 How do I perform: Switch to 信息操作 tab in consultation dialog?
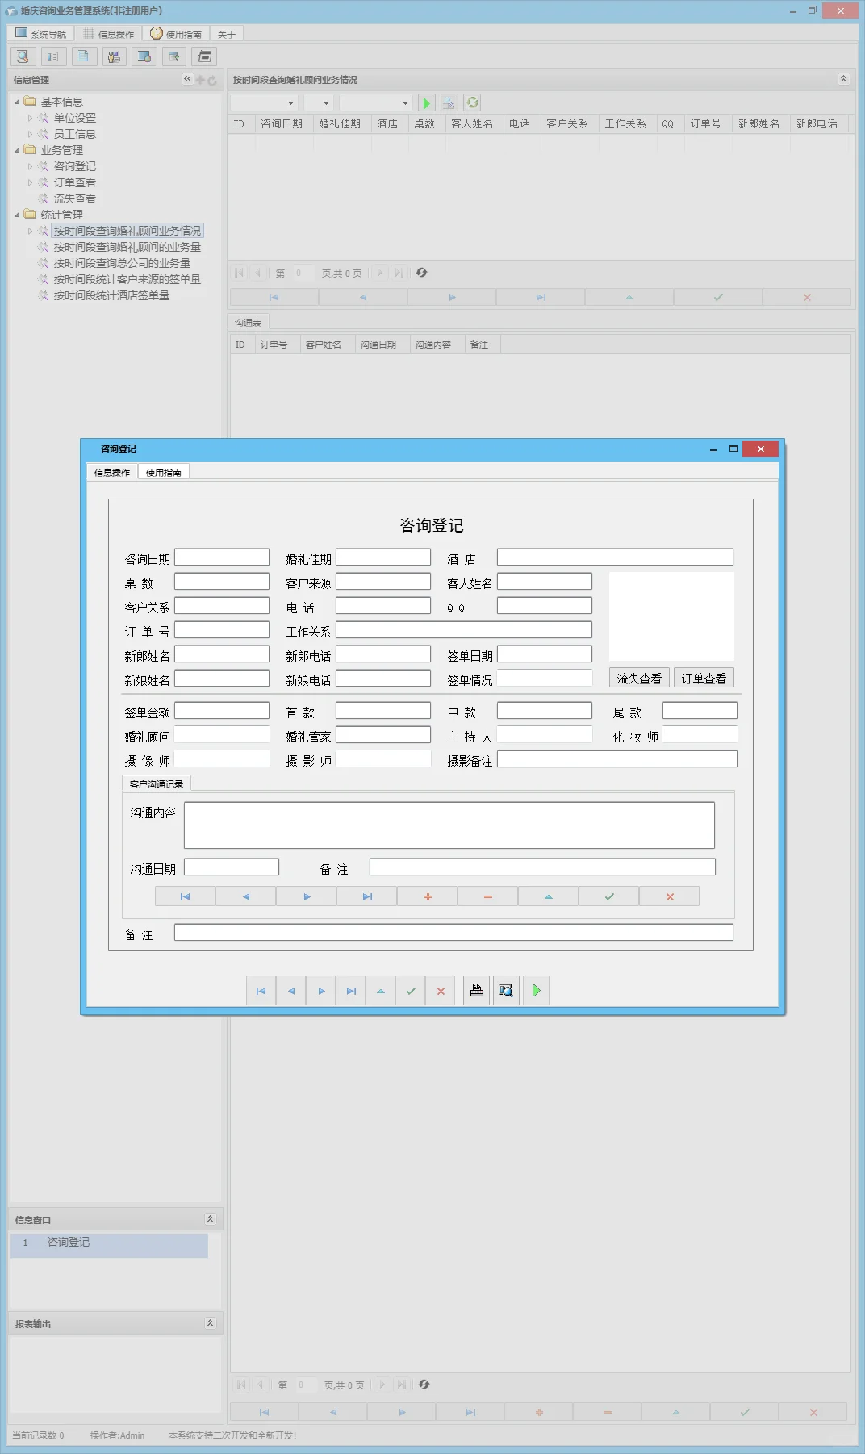pos(112,472)
